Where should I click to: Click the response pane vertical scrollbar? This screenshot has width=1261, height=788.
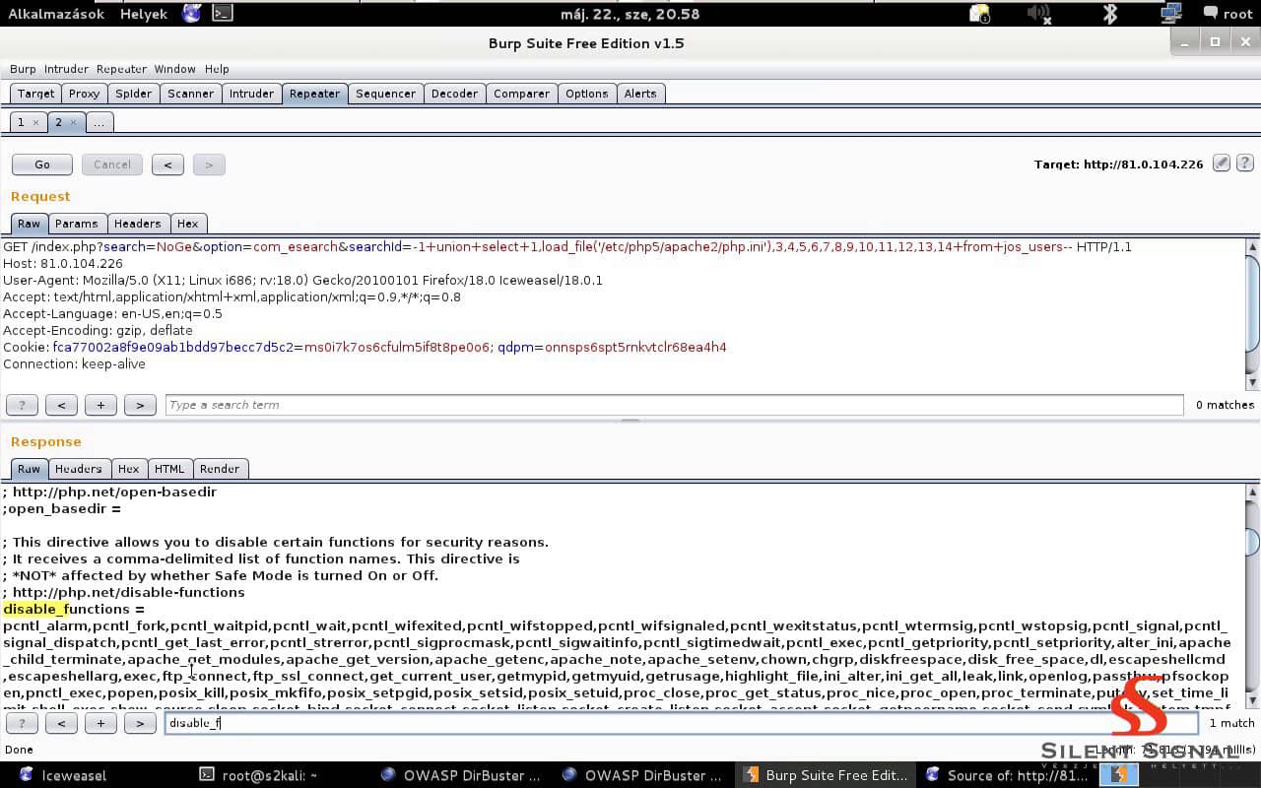click(x=1253, y=595)
